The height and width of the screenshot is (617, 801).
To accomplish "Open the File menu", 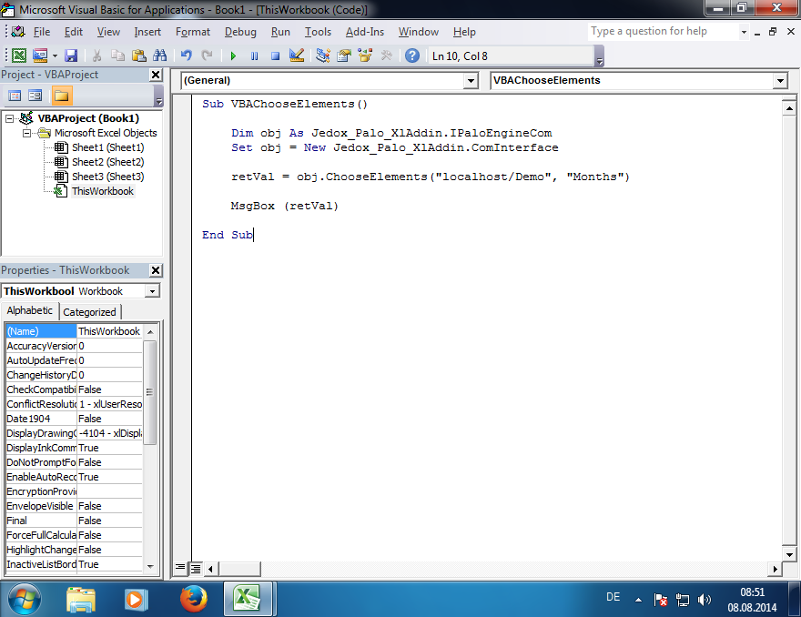I will click(42, 32).
